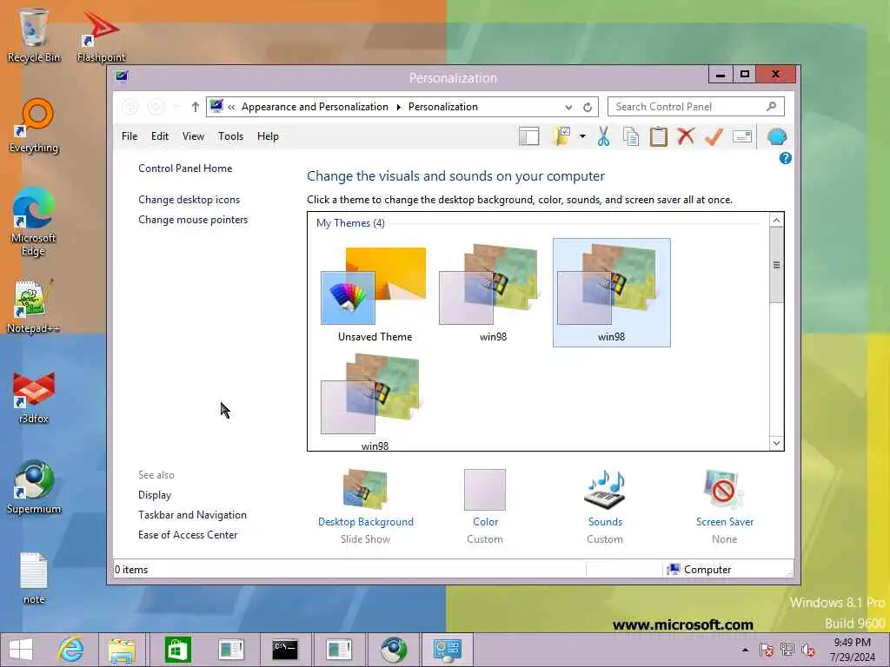Open the taskbar clock showing 9:49 PM

(x=852, y=650)
